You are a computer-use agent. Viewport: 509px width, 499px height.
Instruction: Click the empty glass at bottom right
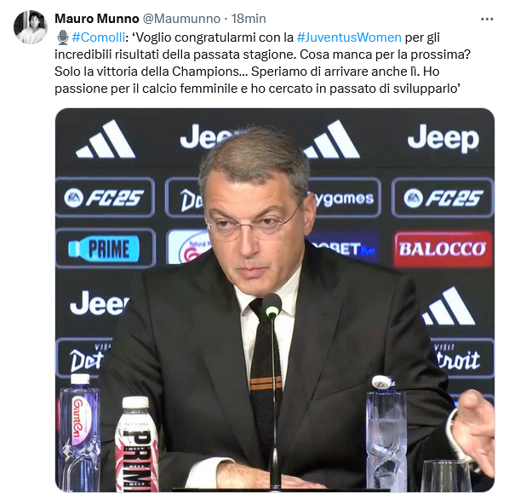(x=447, y=476)
